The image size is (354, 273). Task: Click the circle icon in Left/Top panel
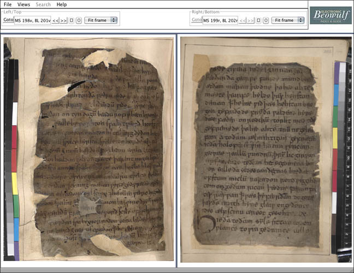[79, 20]
